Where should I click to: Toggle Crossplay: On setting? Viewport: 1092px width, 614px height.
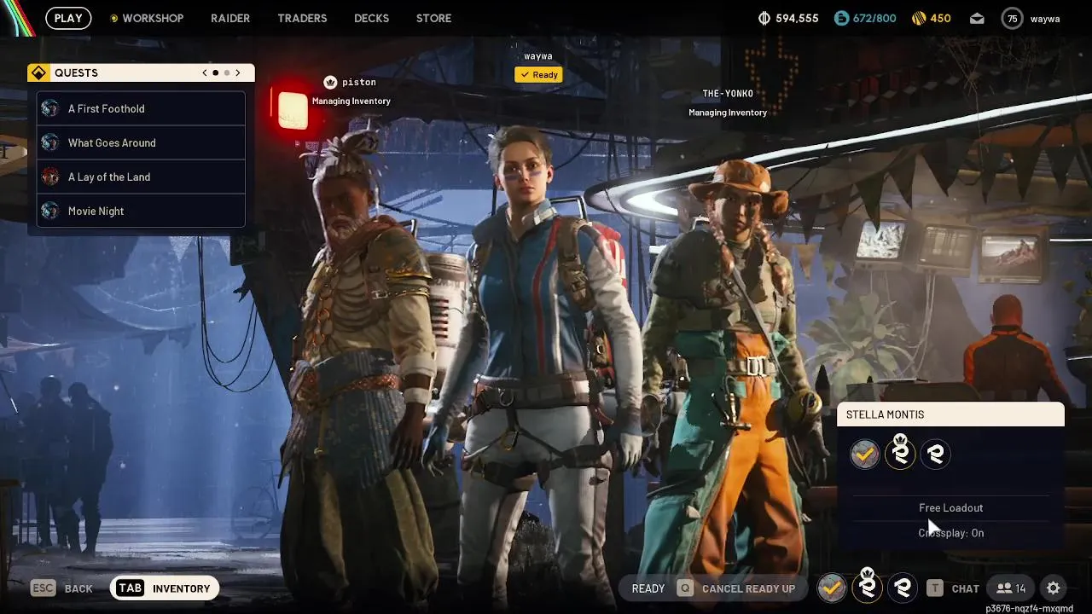[951, 533]
